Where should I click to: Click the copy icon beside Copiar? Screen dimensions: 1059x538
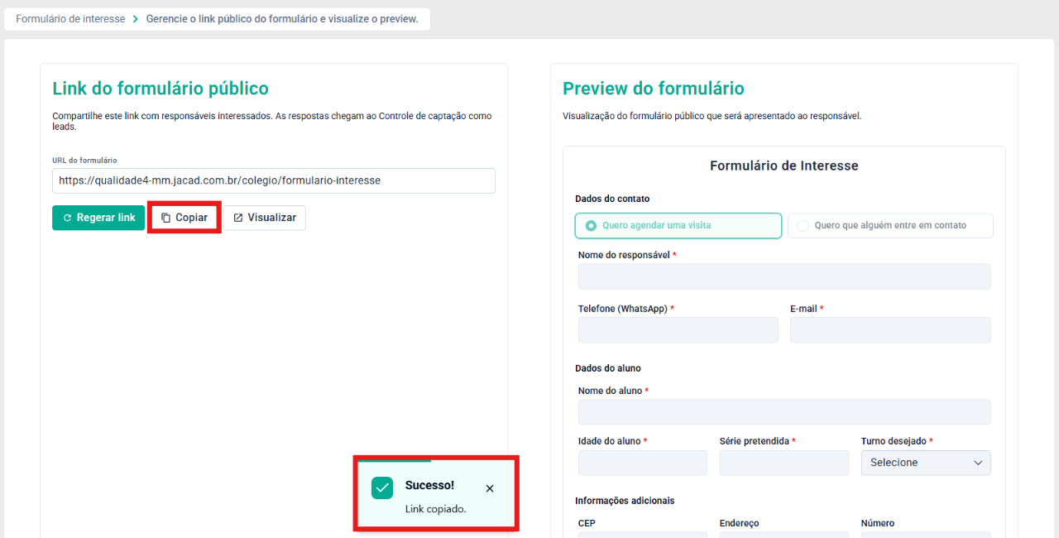pyautogui.click(x=165, y=218)
